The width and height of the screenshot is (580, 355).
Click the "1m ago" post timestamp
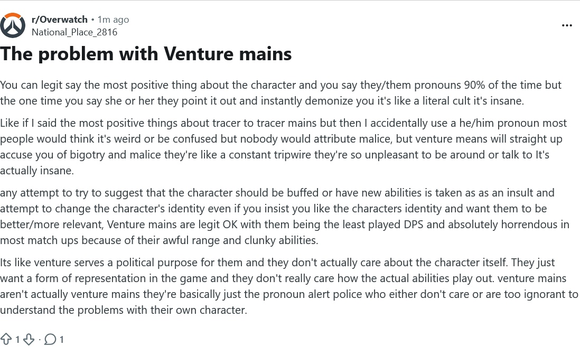pos(113,20)
